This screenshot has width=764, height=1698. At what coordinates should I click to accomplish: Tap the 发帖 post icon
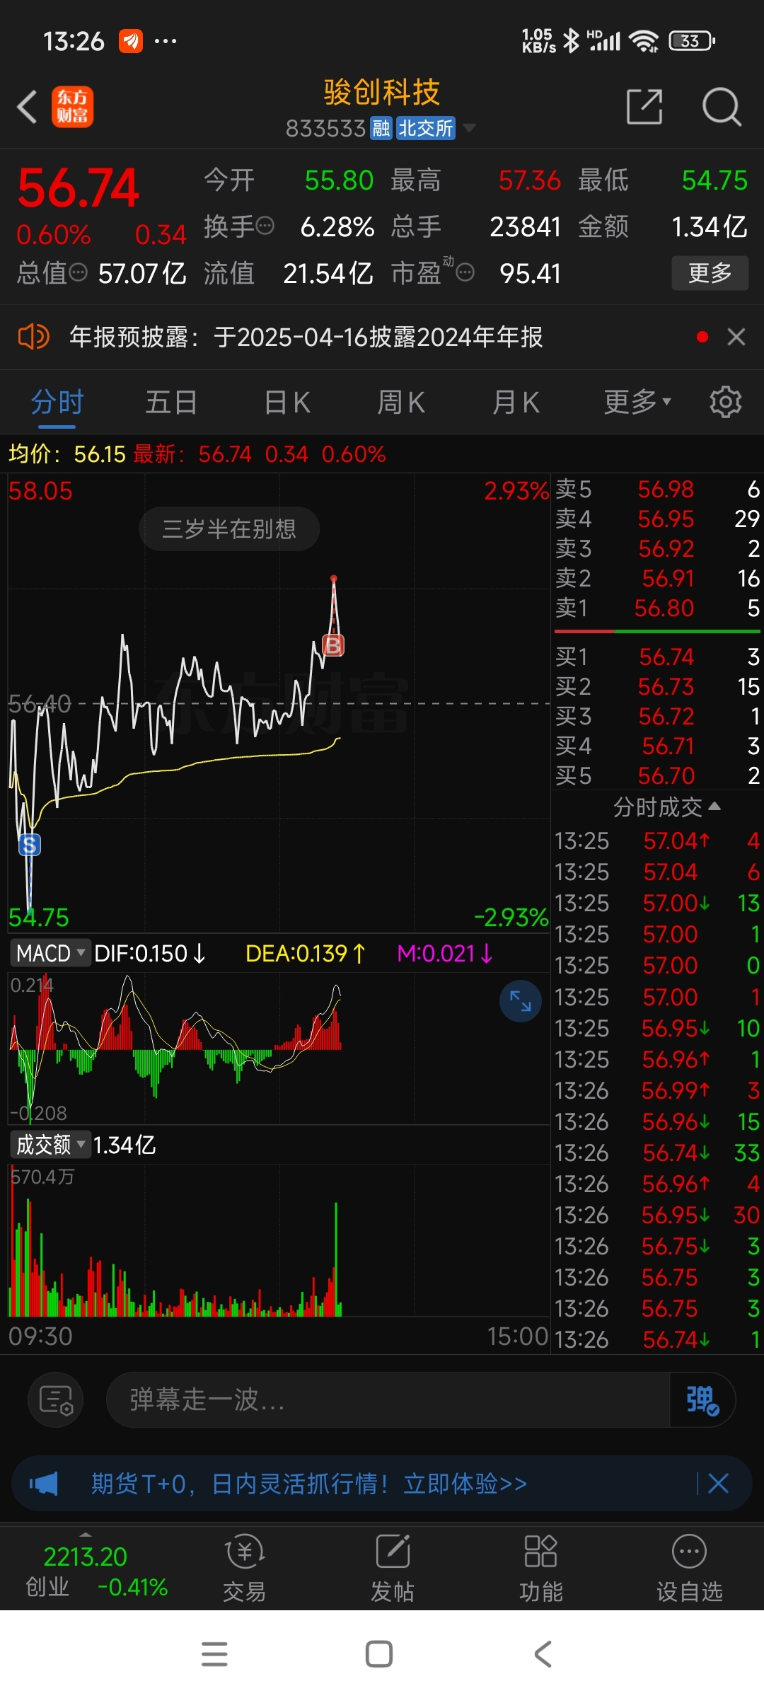tap(393, 1567)
